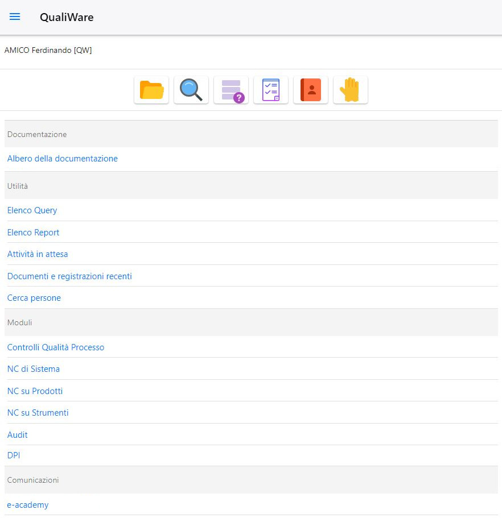Open Albero della documentazione
Viewport: 502px width, 518px height.
coord(63,159)
